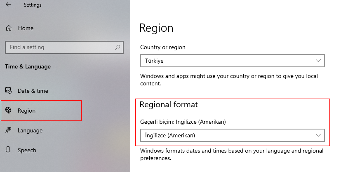348x172 pixels.
Task: Click the Language characters icon
Action: [8, 130]
